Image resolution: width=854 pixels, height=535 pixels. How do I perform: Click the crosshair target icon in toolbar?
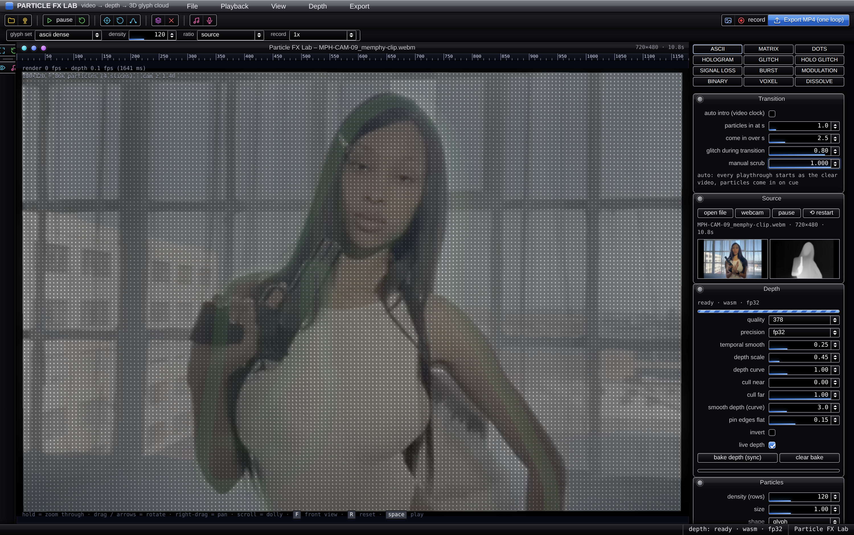point(107,20)
